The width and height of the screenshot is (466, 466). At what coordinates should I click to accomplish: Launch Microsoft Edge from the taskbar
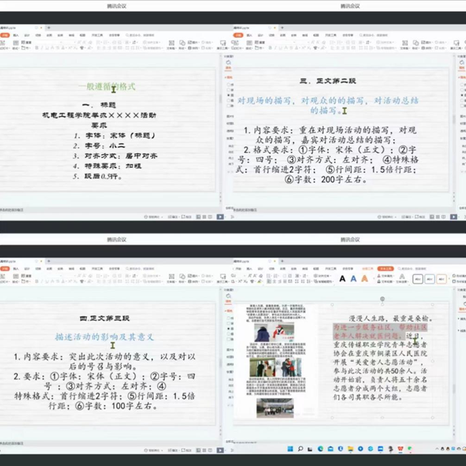tap(321, 449)
